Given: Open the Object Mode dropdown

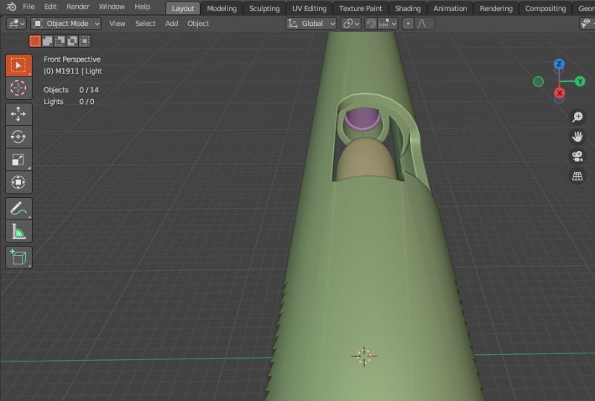Looking at the screenshot, I should (x=66, y=24).
